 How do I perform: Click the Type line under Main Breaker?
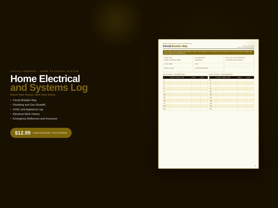[208, 65]
